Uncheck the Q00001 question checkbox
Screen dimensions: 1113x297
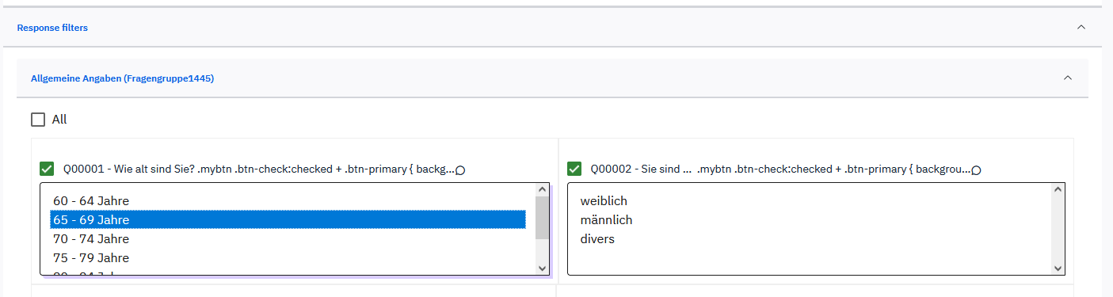tap(47, 169)
